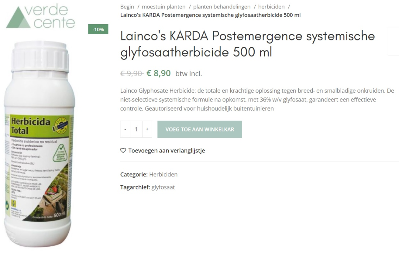Viewport: 399px width, 253px height.
Task: Open the Begin breadcrumb link
Action: 127,6
